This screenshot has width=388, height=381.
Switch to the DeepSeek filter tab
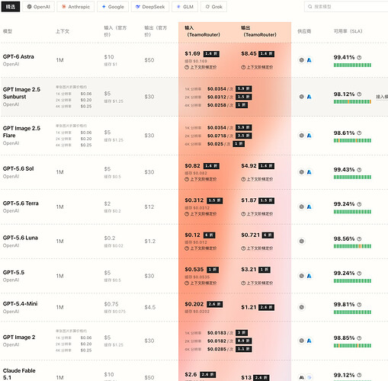pos(150,7)
